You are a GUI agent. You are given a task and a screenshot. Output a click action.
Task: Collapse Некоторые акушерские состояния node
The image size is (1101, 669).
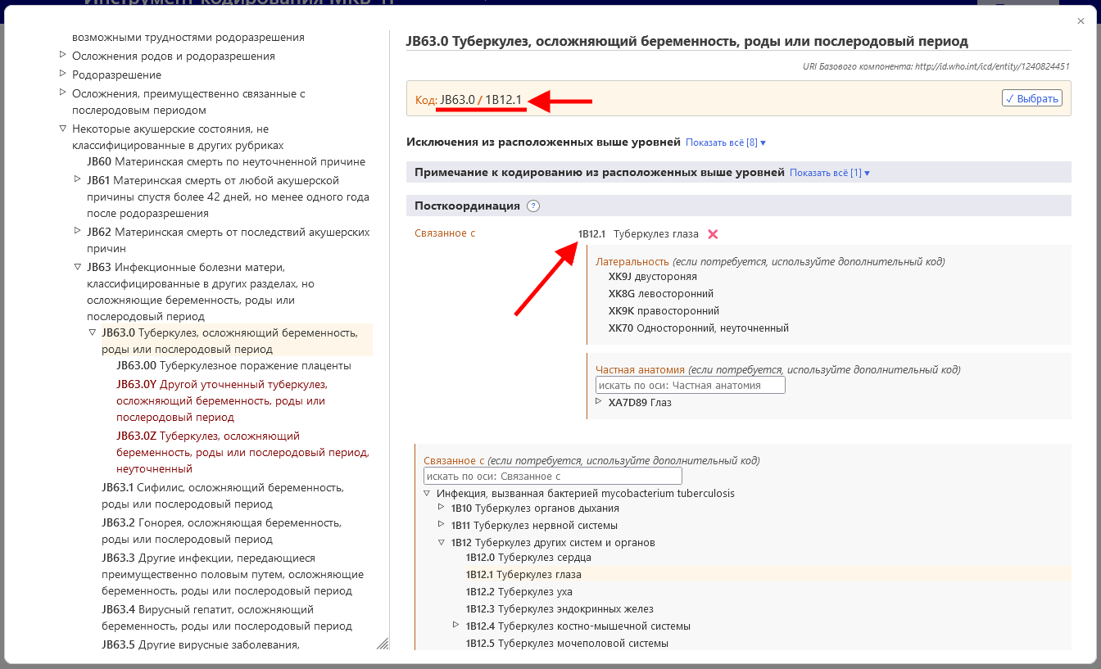[x=62, y=129]
